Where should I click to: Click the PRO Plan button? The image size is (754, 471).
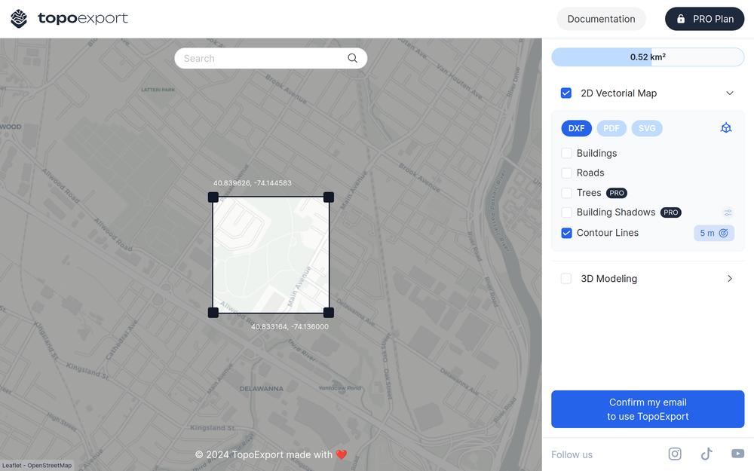coord(704,19)
